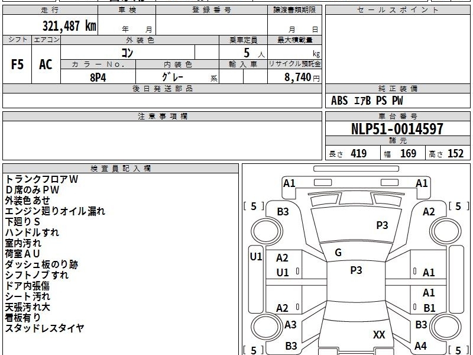Click the mileage value 321,487 km
This screenshot has height=355, width=473.
[x=69, y=26]
